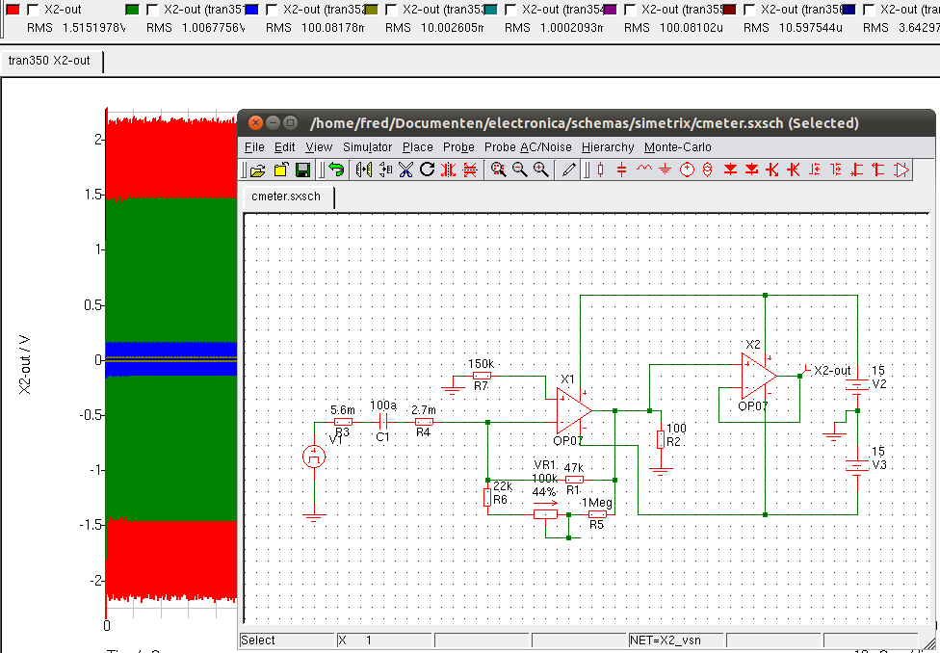This screenshot has width=940, height=653.
Task: Toggle checkbox for X2-out (tran355) curve
Action: tap(630, 10)
